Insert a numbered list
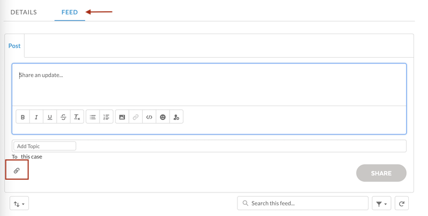The image size is (428, 216). pyautogui.click(x=106, y=117)
